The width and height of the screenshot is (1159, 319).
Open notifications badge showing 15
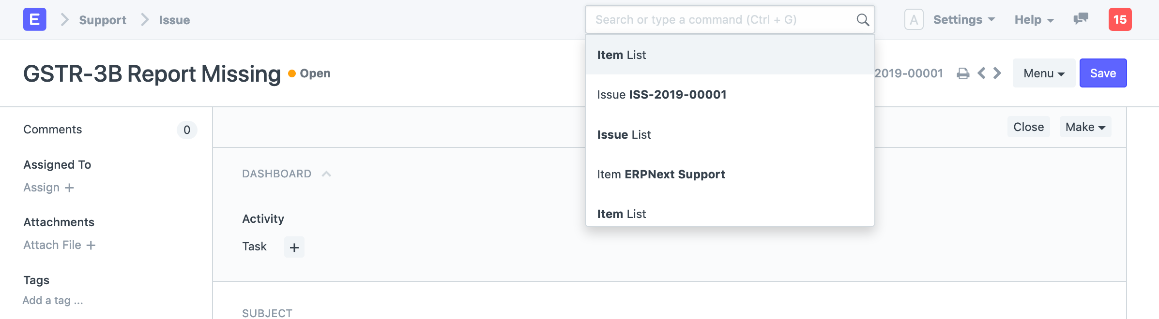point(1120,19)
